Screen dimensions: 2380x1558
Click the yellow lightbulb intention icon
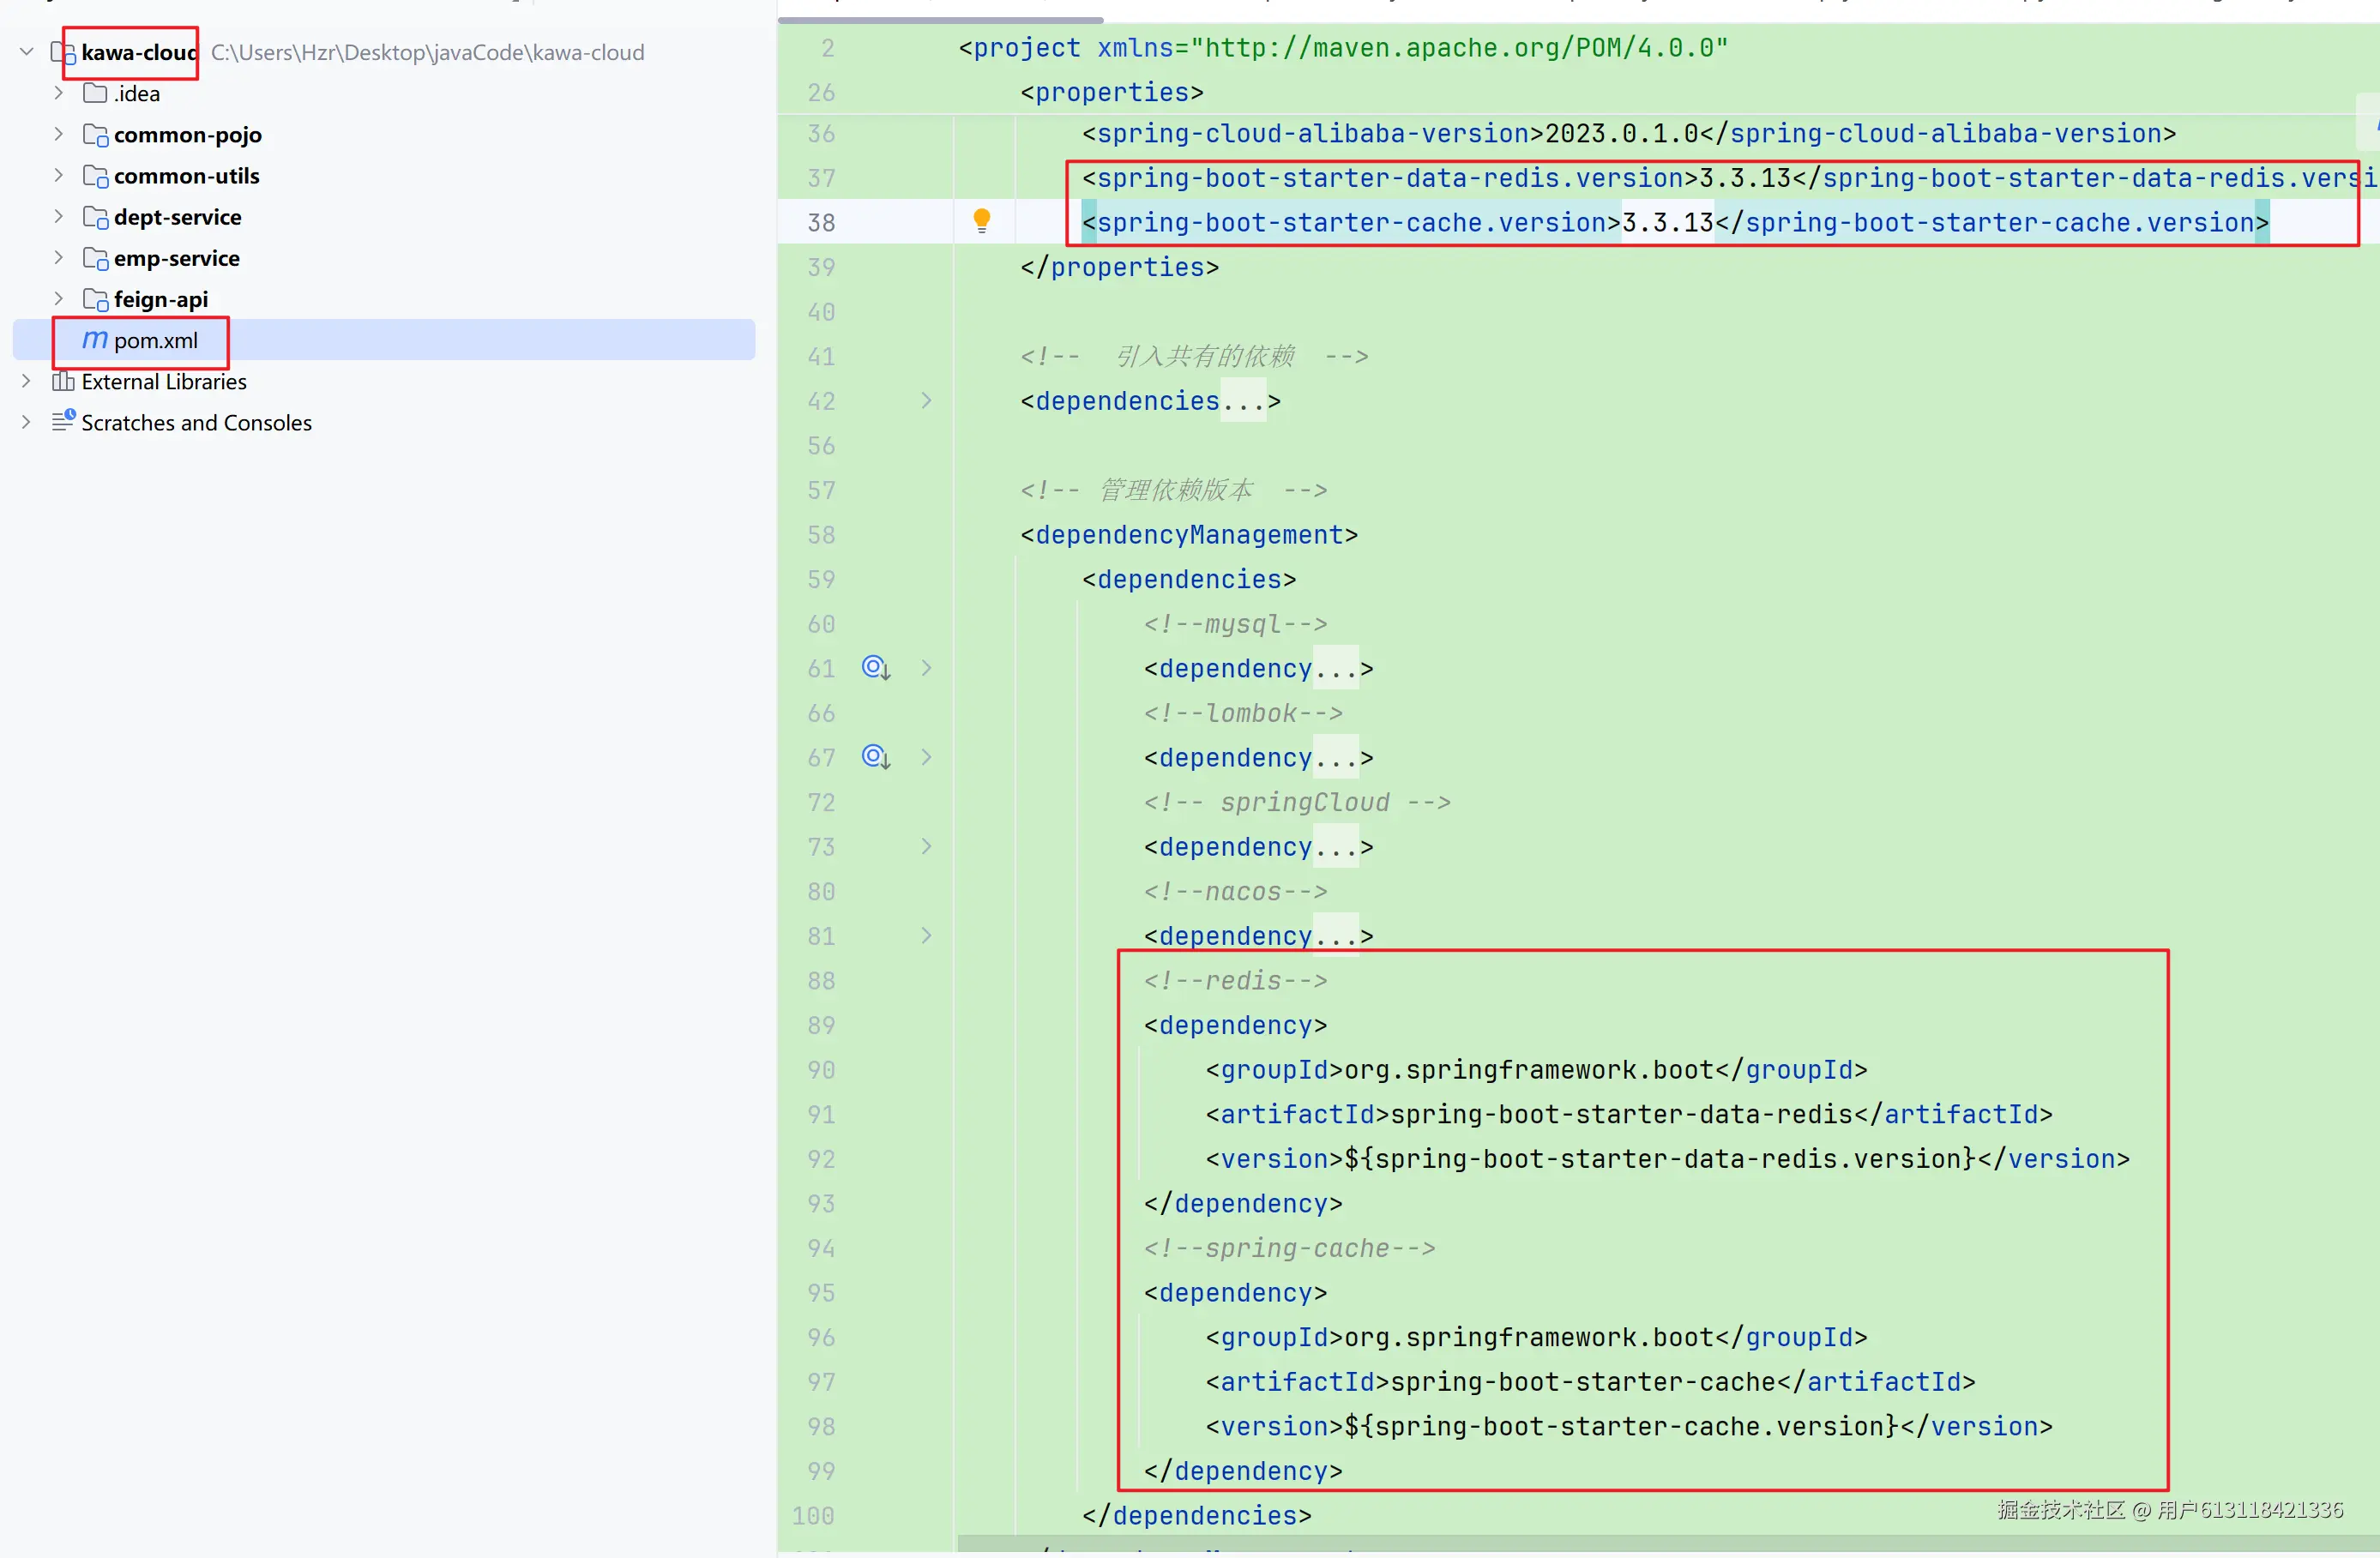pyautogui.click(x=982, y=220)
